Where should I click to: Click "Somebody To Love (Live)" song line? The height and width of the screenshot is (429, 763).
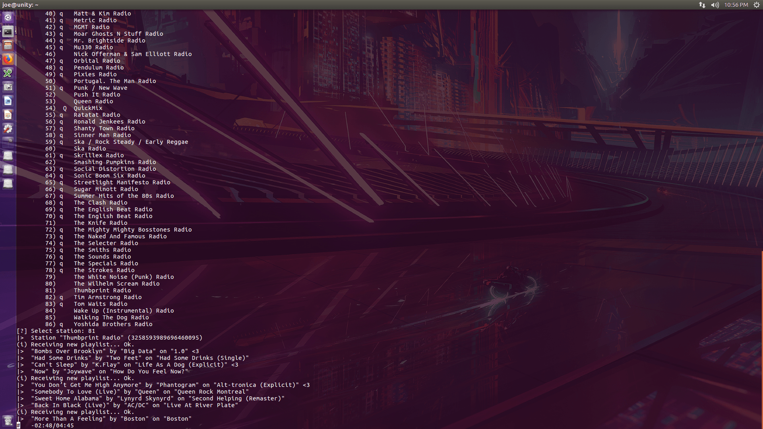click(x=133, y=392)
